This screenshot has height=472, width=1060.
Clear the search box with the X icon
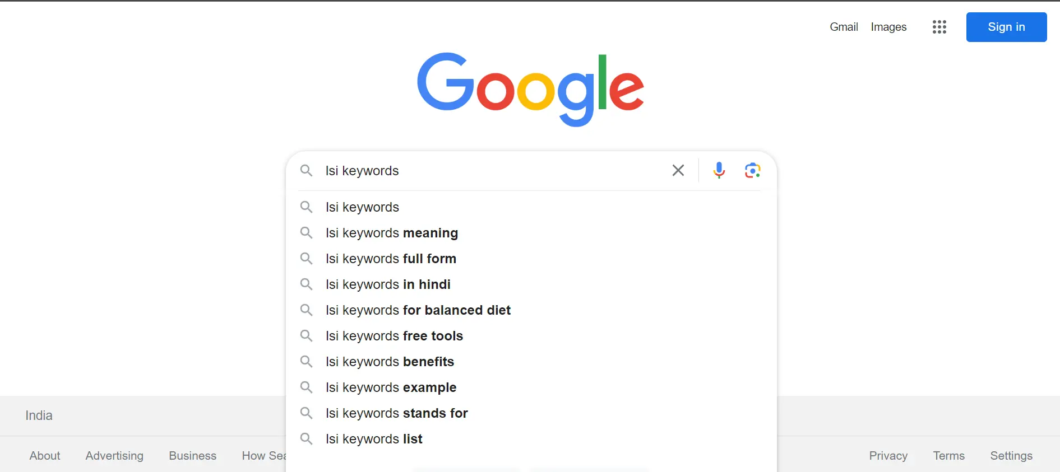tap(678, 170)
